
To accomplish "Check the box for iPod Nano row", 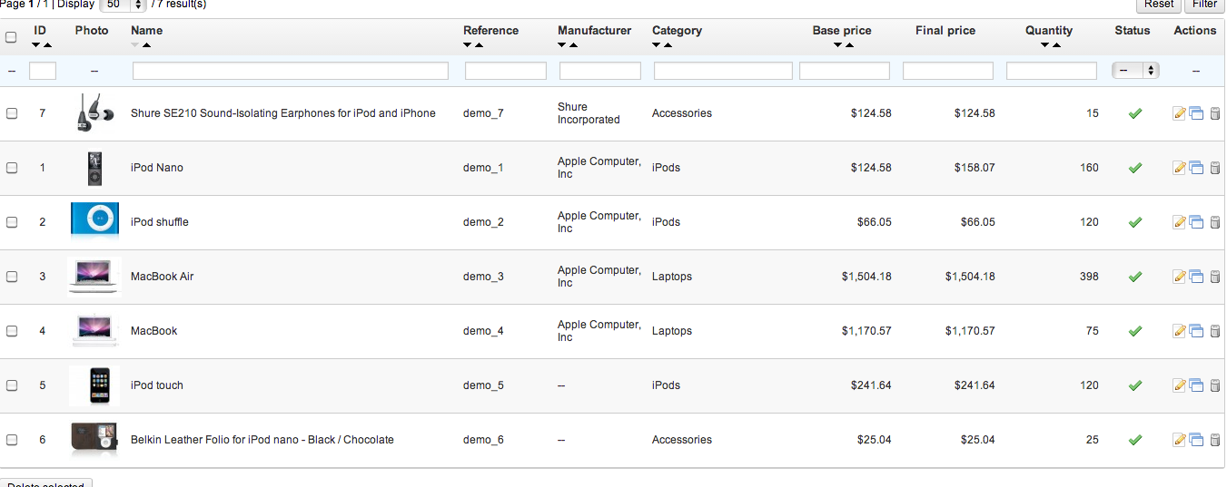I will point(12,168).
